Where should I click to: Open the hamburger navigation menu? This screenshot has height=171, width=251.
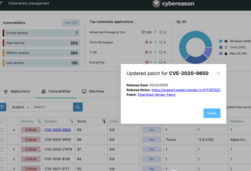(1, 3)
